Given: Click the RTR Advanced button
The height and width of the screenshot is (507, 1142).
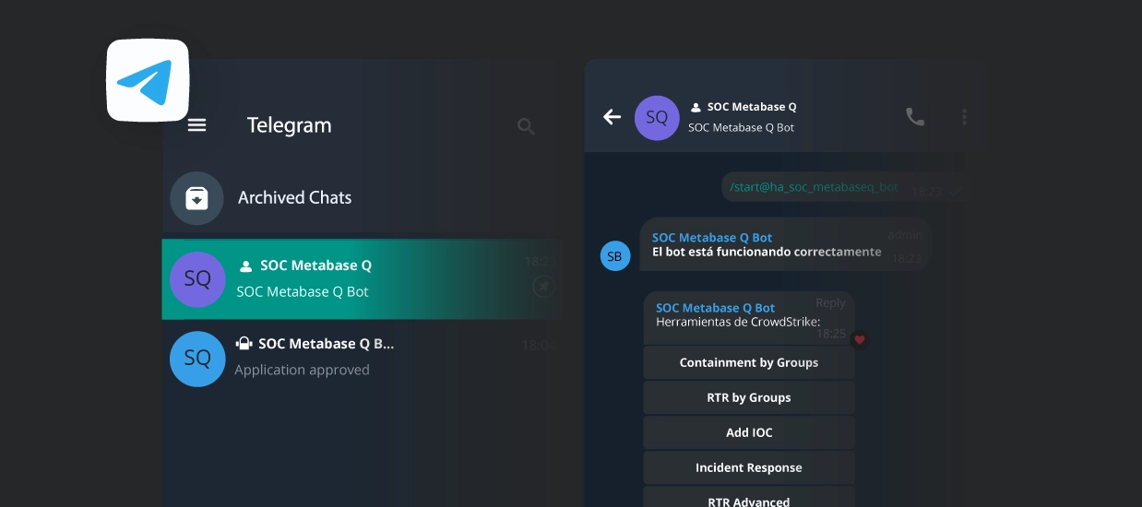Looking at the screenshot, I should pyautogui.click(x=749, y=498).
